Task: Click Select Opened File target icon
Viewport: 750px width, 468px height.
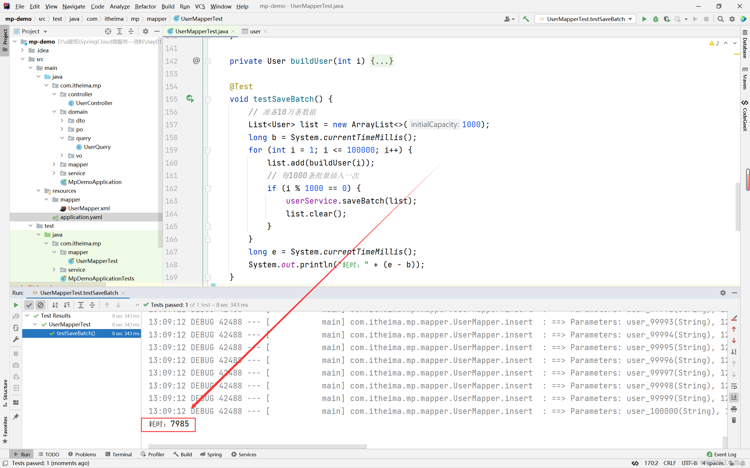Action: [x=108, y=31]
